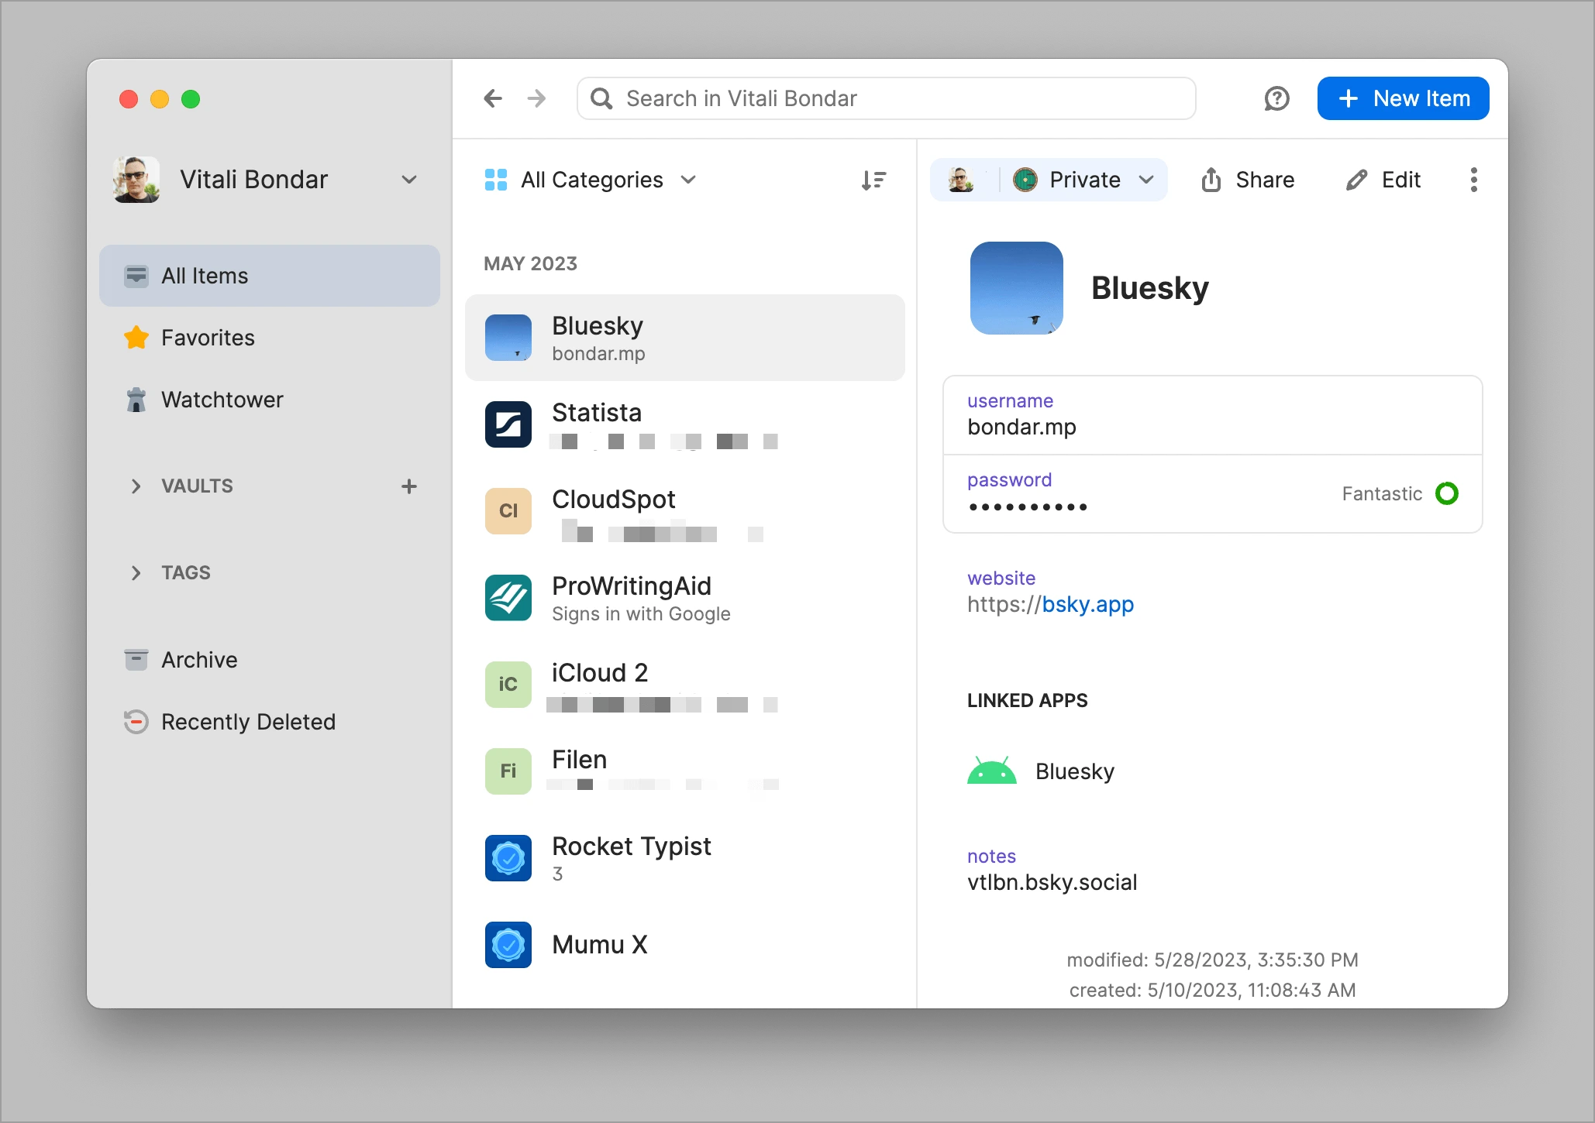Open Watchtower in sidebar
1595x1123 pixels.
[x=270, y=400]
